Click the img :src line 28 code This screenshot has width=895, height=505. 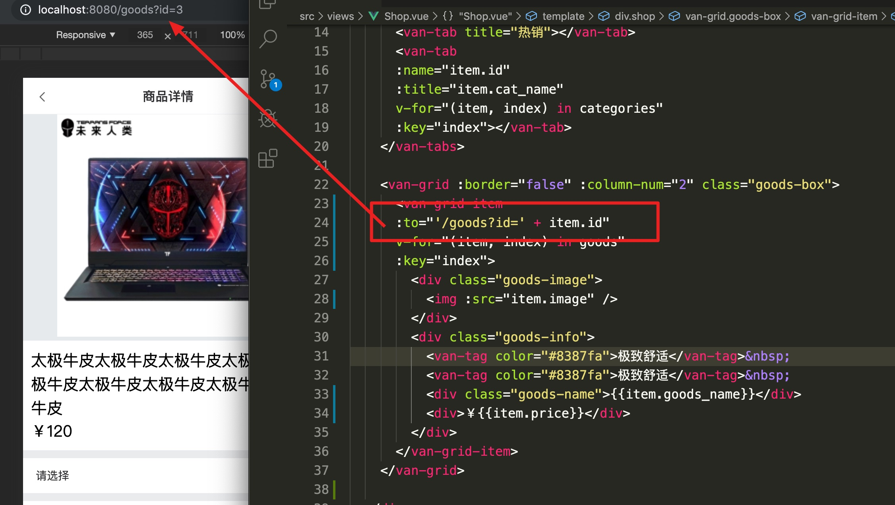522,299
